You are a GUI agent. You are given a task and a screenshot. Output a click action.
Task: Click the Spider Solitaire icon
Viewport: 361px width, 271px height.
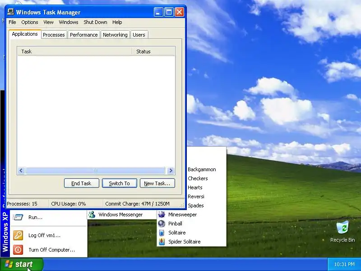(x=162, y=242)
